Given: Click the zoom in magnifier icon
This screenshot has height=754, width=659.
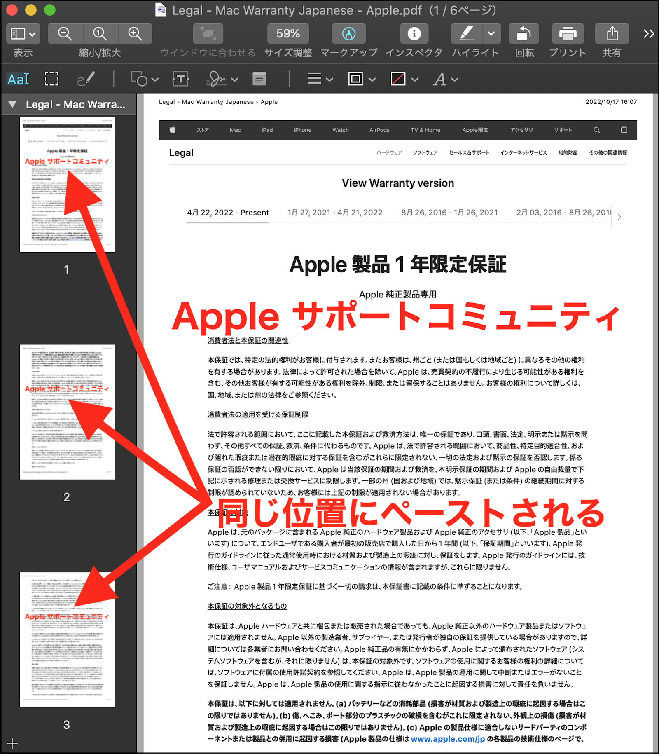Looking at the screenshot, I should pos(135,34).
